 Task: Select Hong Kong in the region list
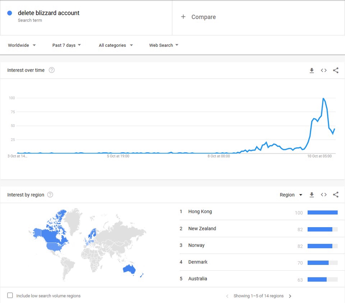200,212
